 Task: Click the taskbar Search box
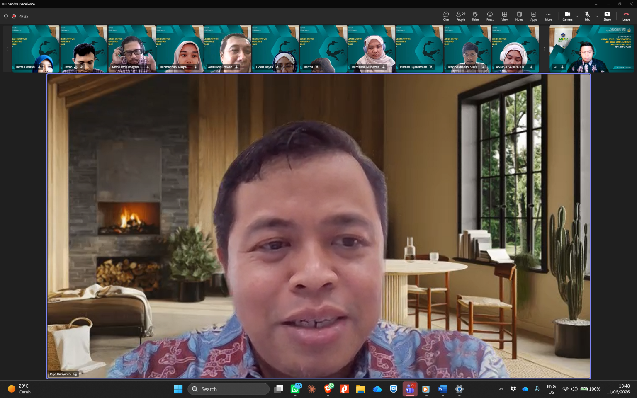[x=229, y=389]
